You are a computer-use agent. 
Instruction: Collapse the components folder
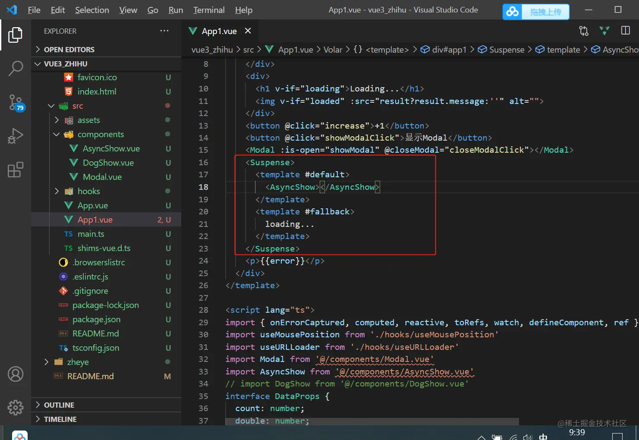coord(106,134)
